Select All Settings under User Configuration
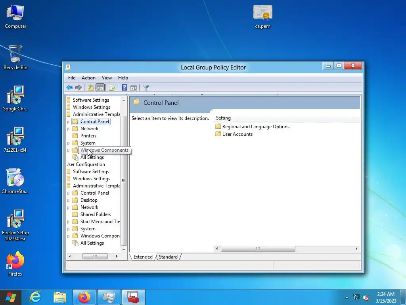The width and height of the screenshot is (406, 305). (x=92, y=243)
